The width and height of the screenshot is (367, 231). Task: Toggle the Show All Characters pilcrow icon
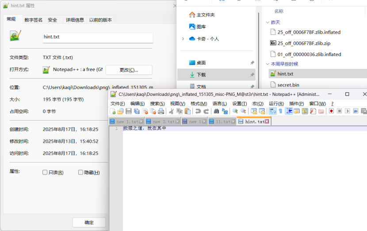click(x=280, y=111)
